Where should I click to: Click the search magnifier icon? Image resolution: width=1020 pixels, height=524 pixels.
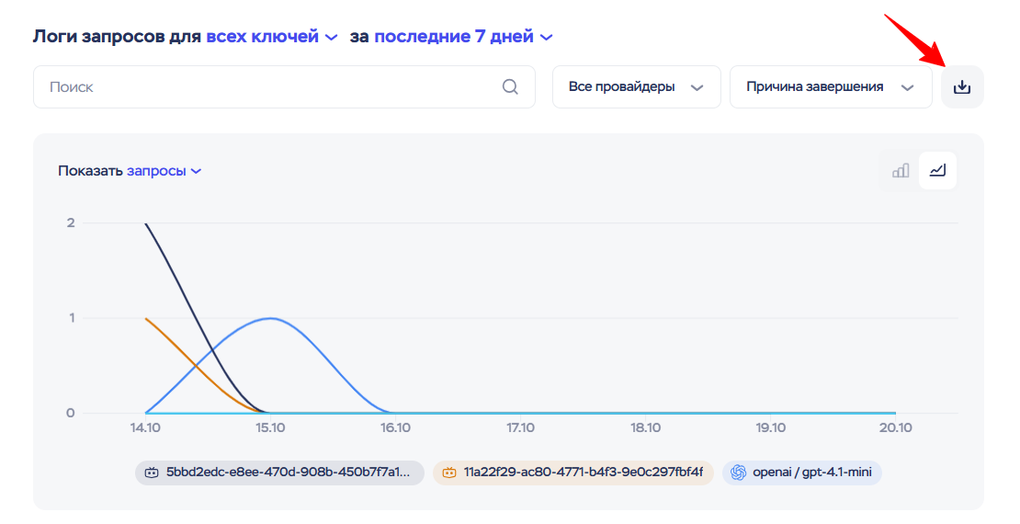coord(510,86)
